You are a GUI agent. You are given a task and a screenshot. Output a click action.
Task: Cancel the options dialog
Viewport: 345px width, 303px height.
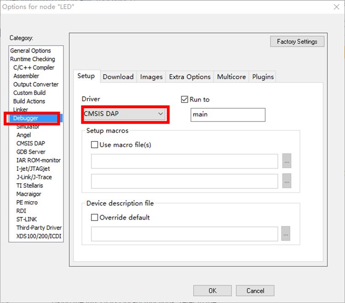pos(255,291)
